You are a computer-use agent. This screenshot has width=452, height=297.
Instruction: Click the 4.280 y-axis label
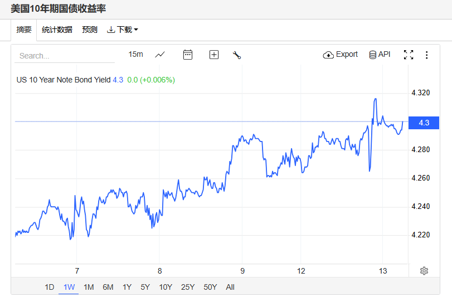tap(421, 149)
